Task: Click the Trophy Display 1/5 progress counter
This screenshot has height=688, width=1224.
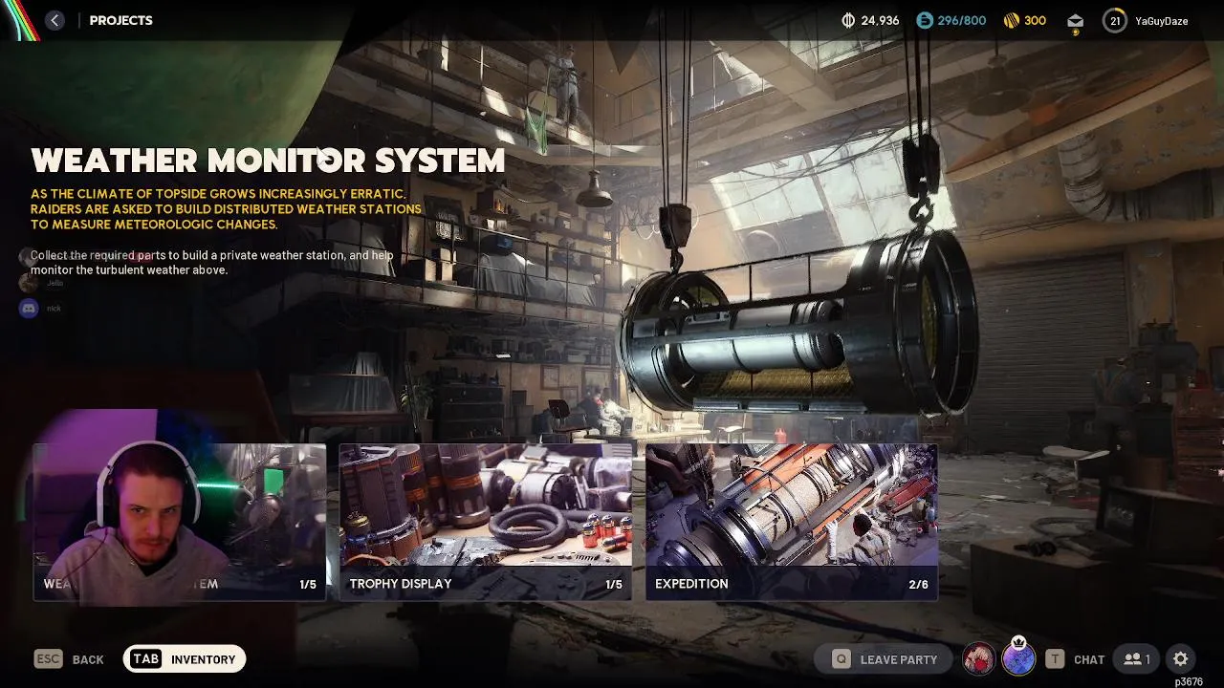Action: pos(613,585)
